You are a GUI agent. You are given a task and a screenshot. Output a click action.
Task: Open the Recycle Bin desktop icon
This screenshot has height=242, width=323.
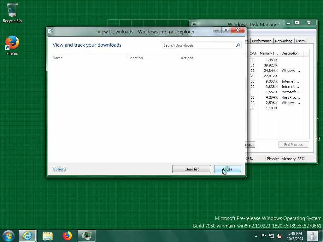(12, 12)
